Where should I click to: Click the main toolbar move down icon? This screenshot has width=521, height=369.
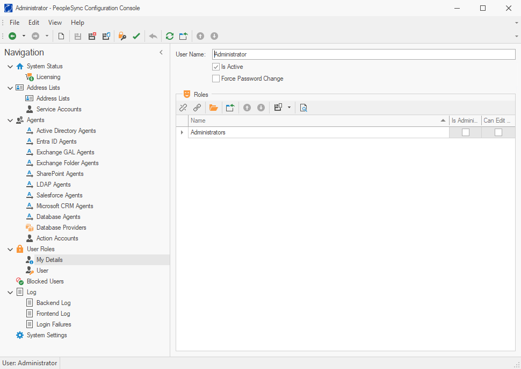pos(214,36)
